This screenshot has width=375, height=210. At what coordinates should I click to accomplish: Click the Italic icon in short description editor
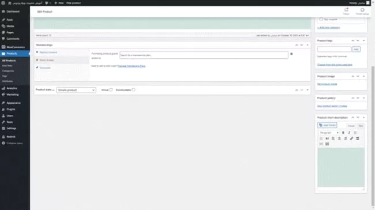tap(349, 133)
